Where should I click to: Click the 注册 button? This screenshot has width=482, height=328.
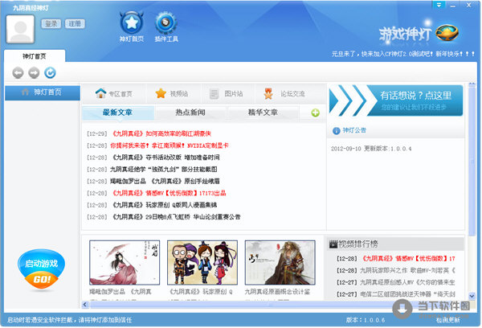75,23
